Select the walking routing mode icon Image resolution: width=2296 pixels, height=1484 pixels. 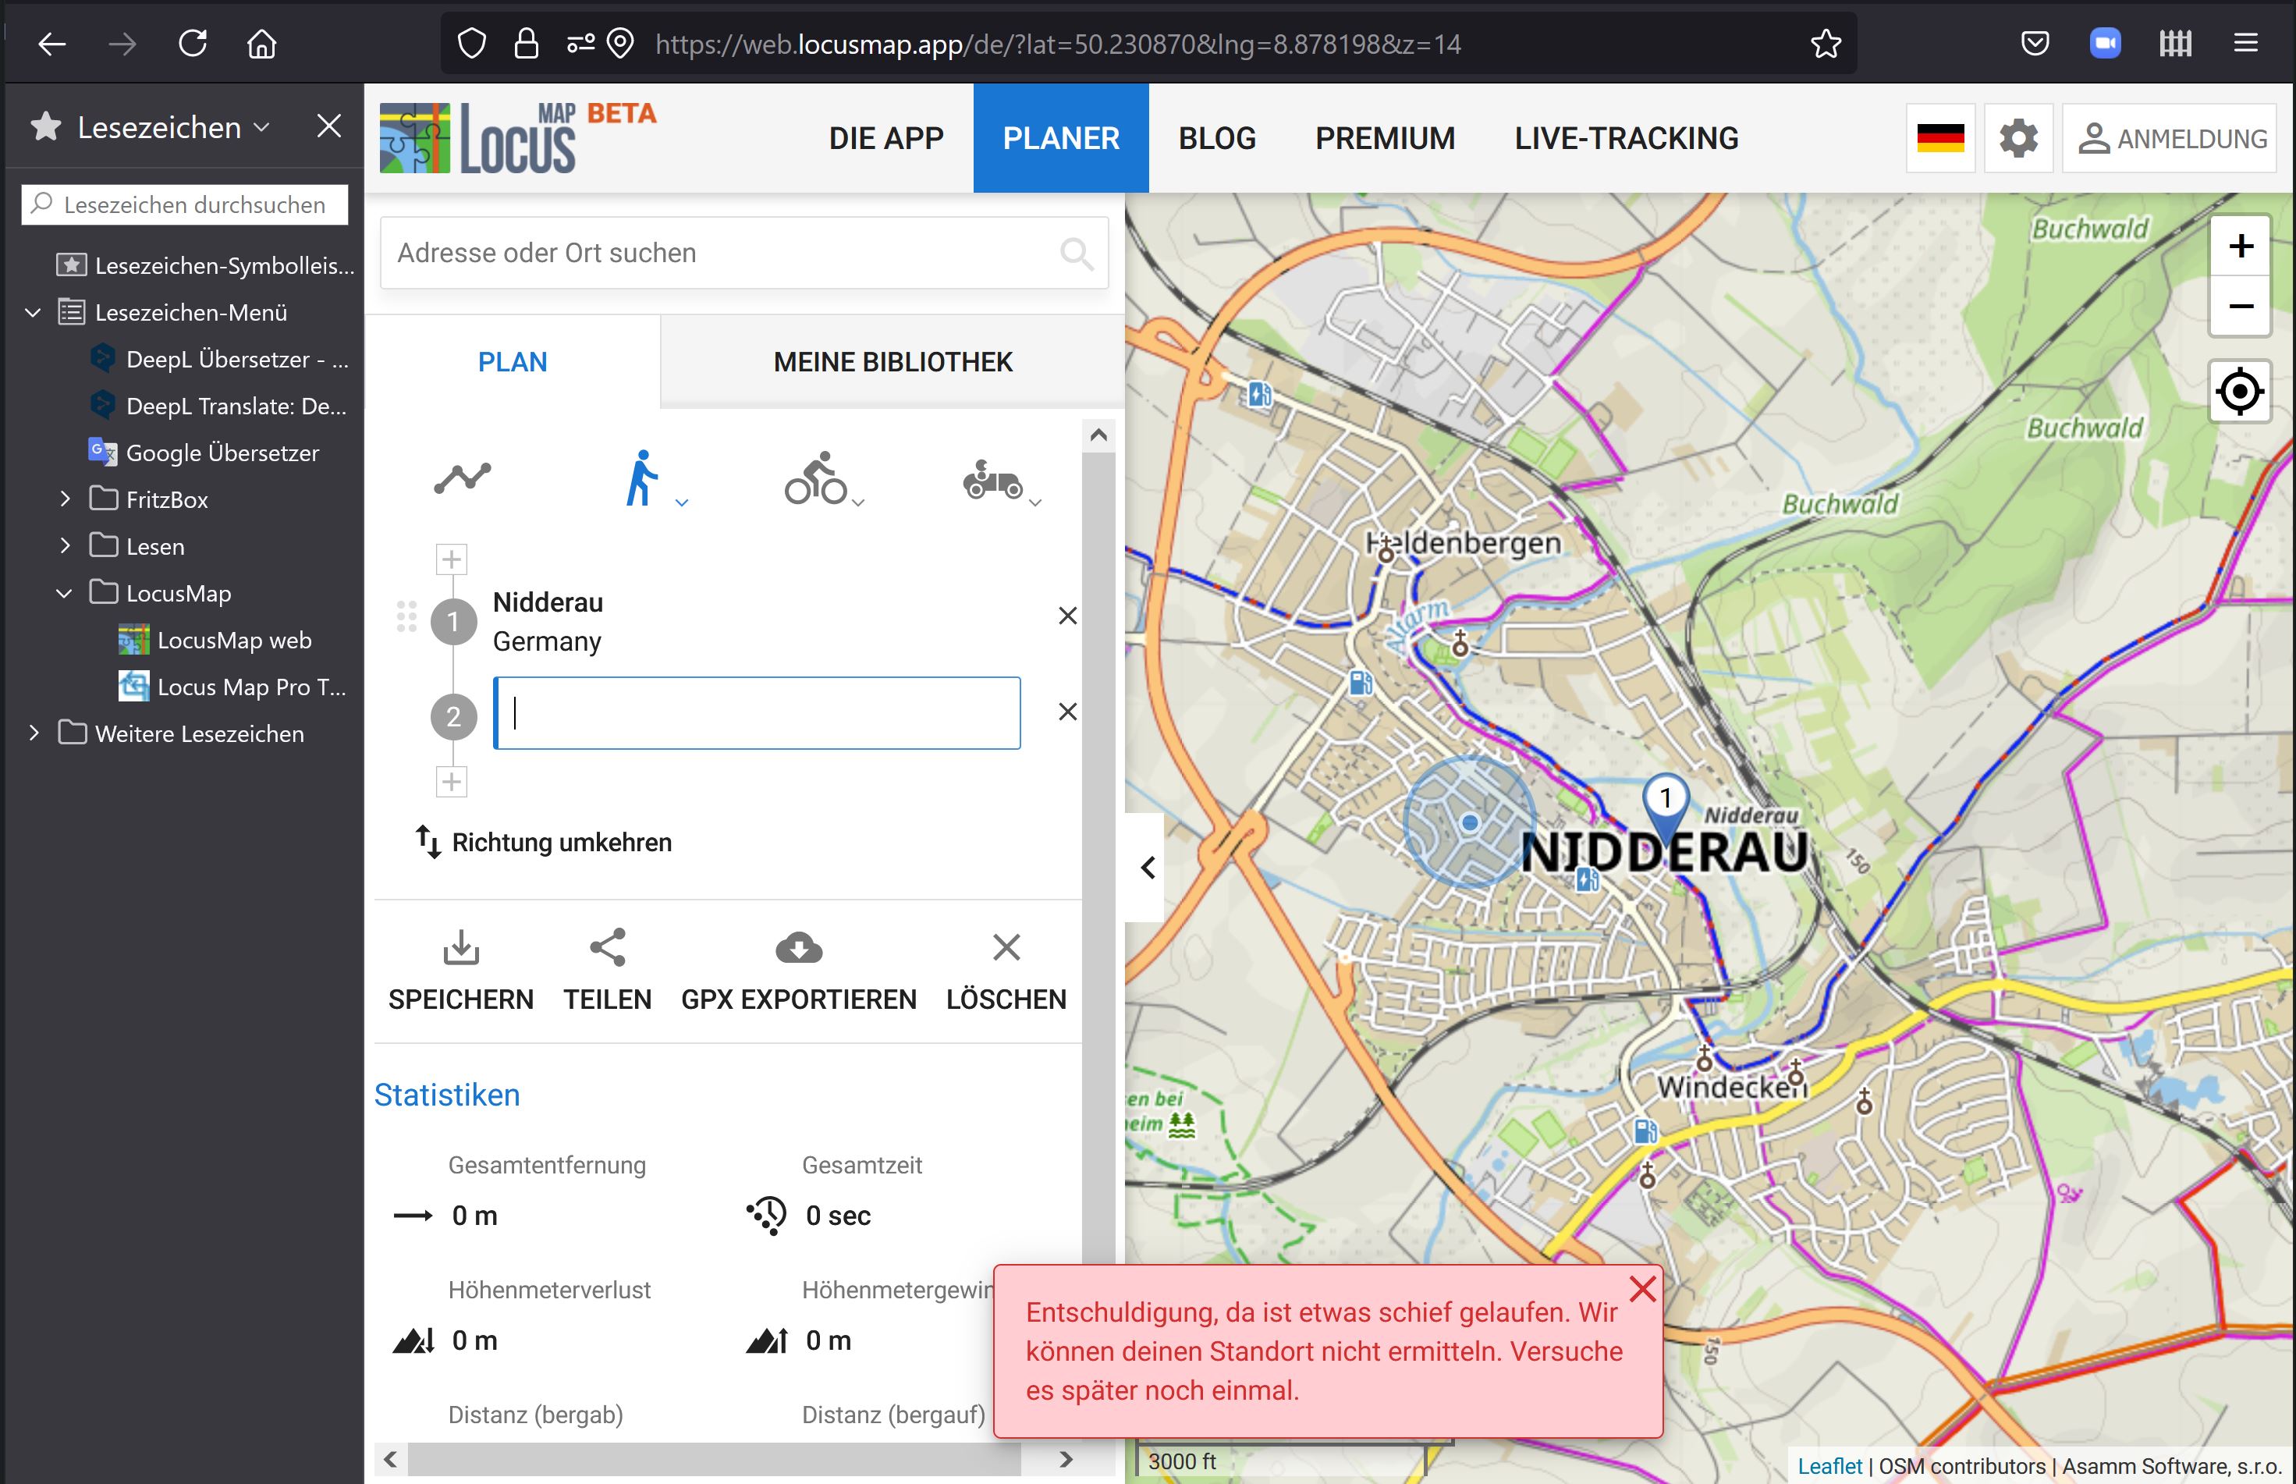[x=641, y=478]
